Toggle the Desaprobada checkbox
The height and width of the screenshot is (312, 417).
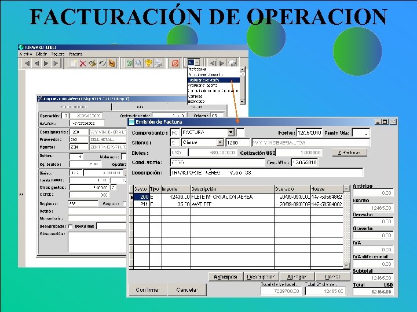pyautogui.click(x=70, y=226)
